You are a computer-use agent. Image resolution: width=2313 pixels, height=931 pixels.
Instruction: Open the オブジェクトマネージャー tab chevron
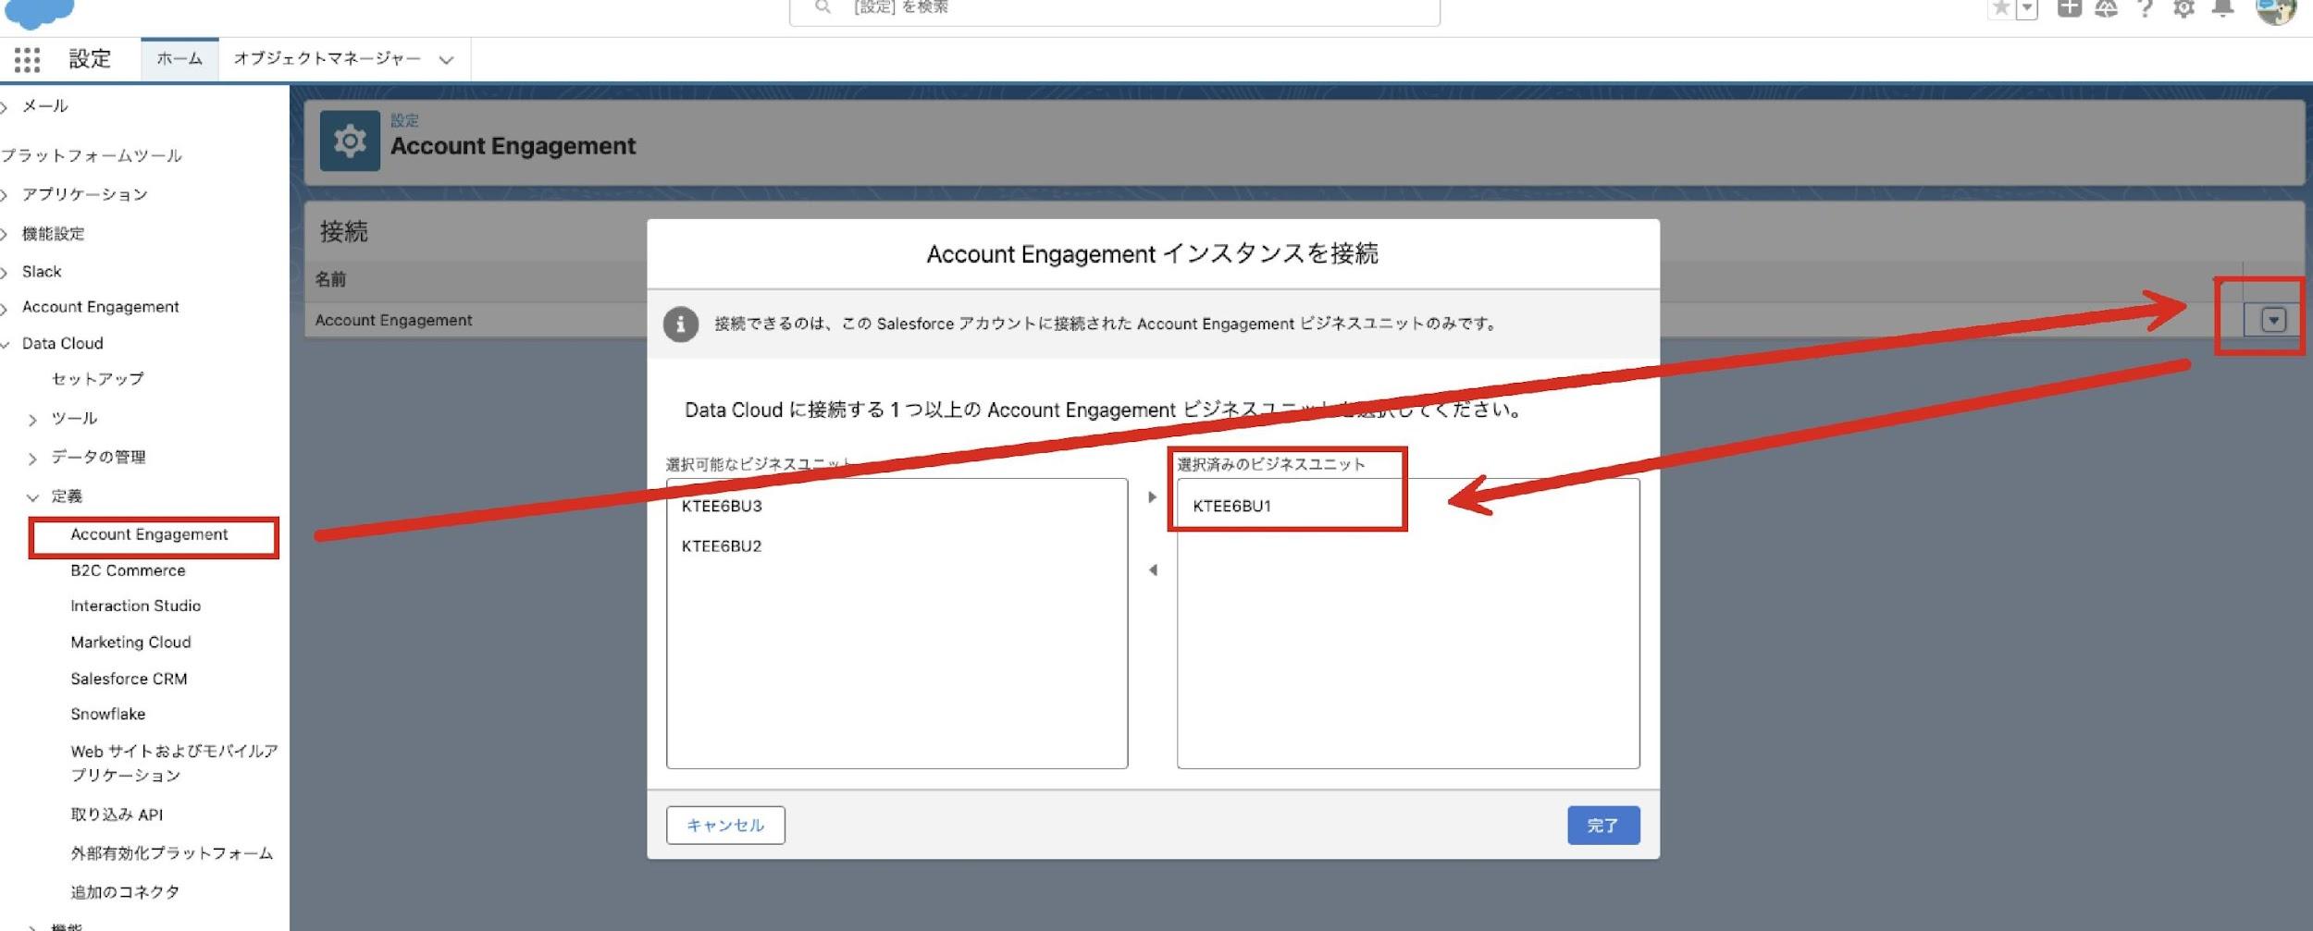pyautogui.click(x=446, y=60)
